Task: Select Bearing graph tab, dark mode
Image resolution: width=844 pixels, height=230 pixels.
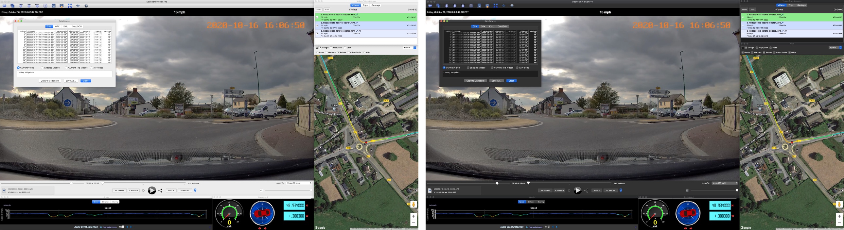Action: pyautogui.click(x=541, y=202)
